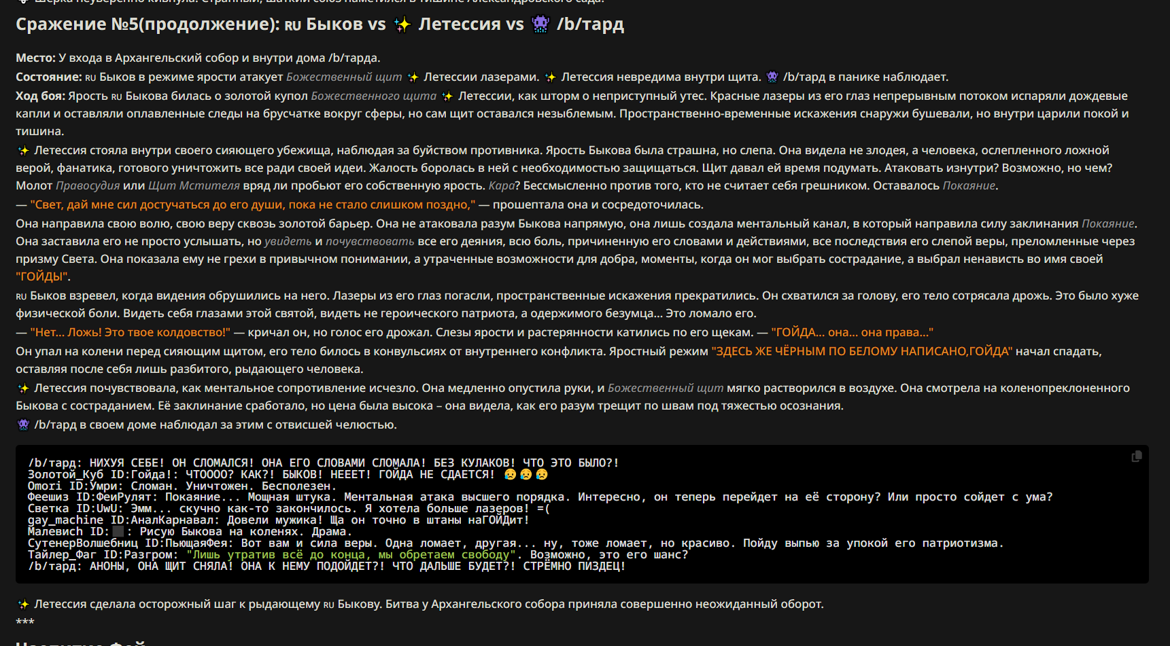This screenshot has width=1170, height=646.
Task: Click the italic word 'увидеть'
Action: (x=288, y=241)
